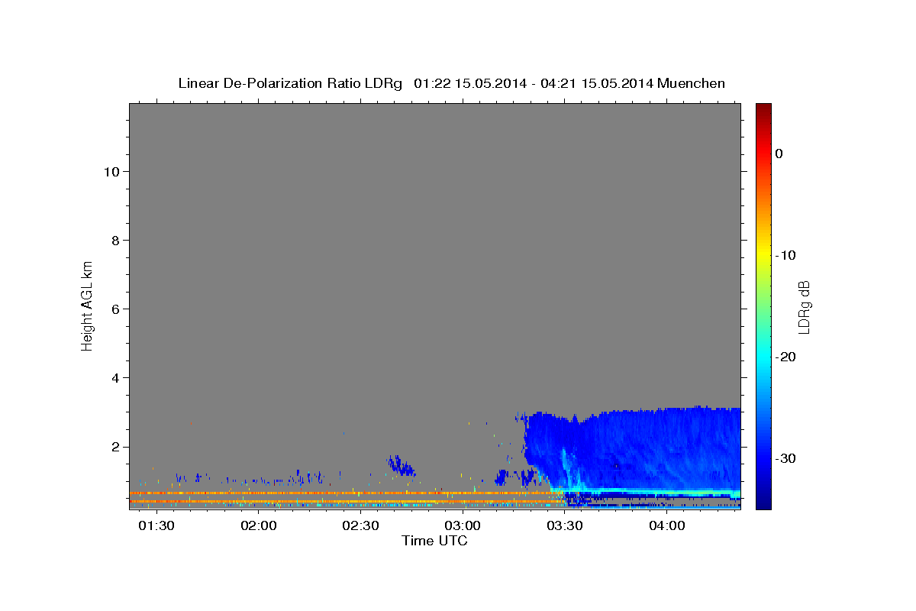Click the plot title Linear De-Polarization Ratio LDRg
The height and width of the screenshot is (611, 916).
tap(290, 83)
